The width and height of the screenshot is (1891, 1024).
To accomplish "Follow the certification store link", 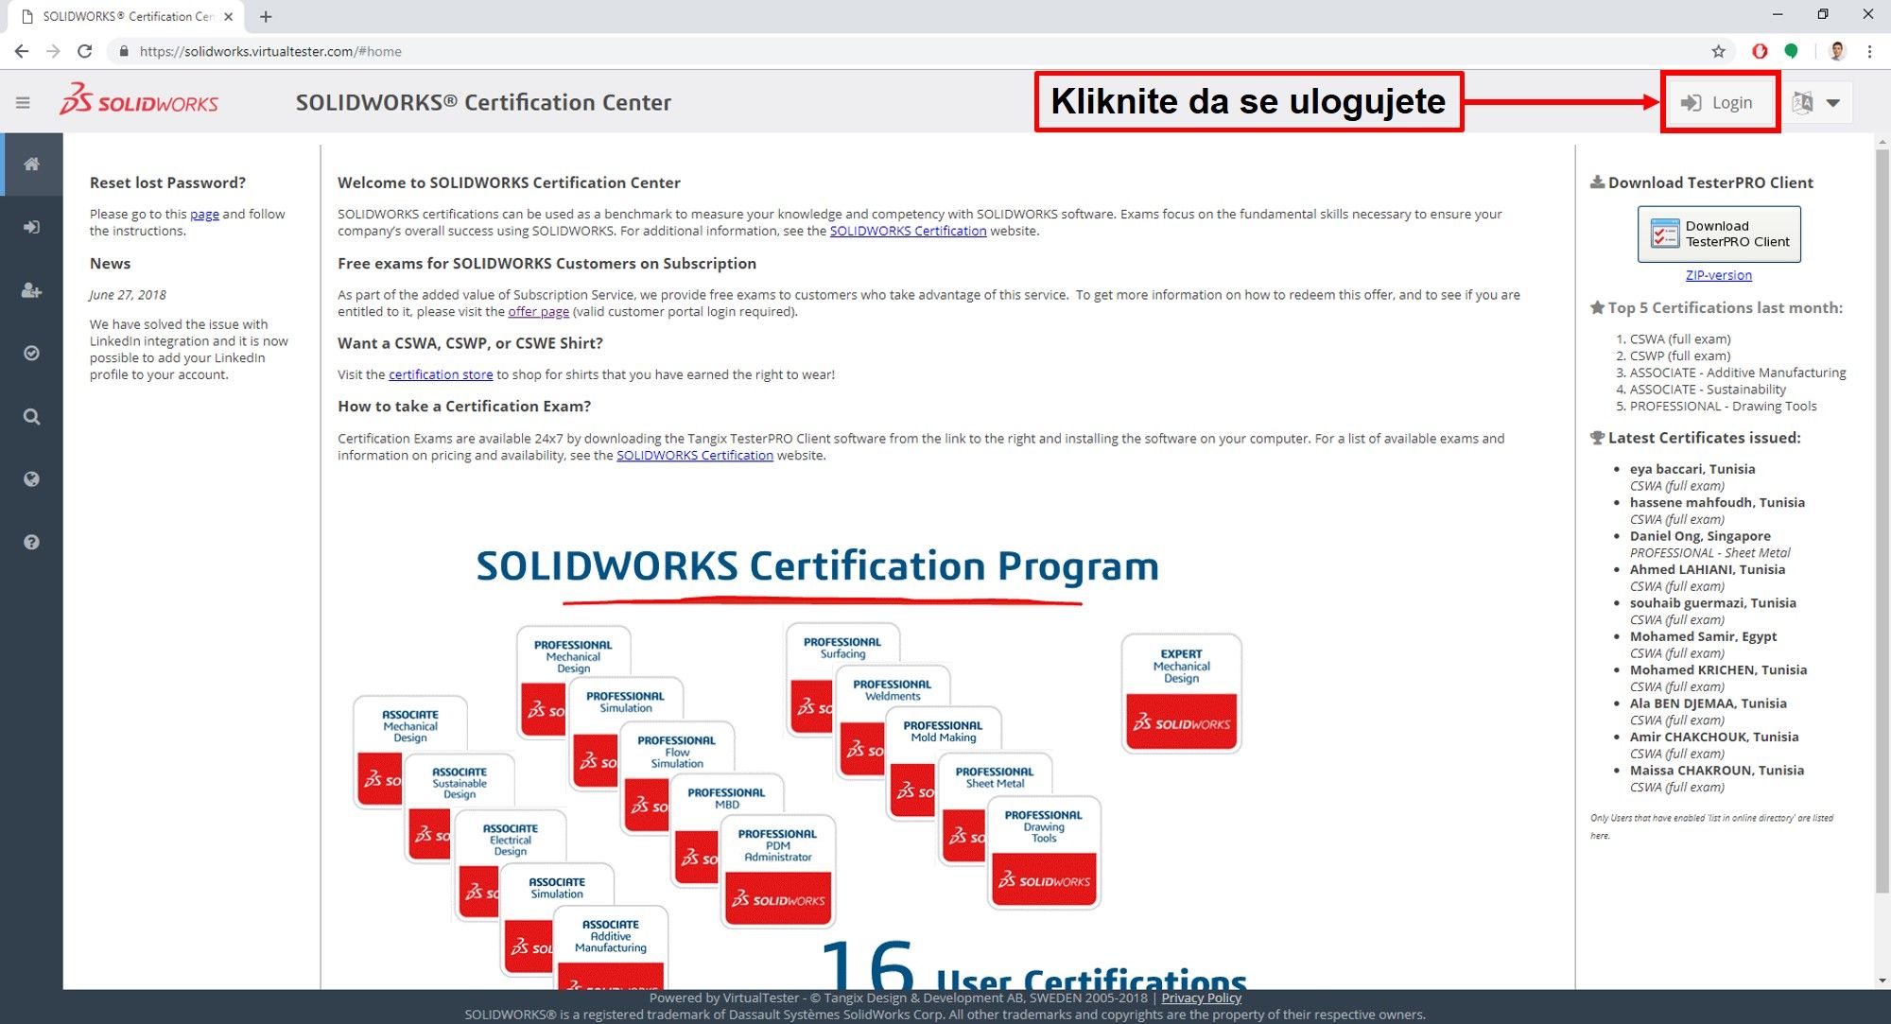I will (441, 374).
